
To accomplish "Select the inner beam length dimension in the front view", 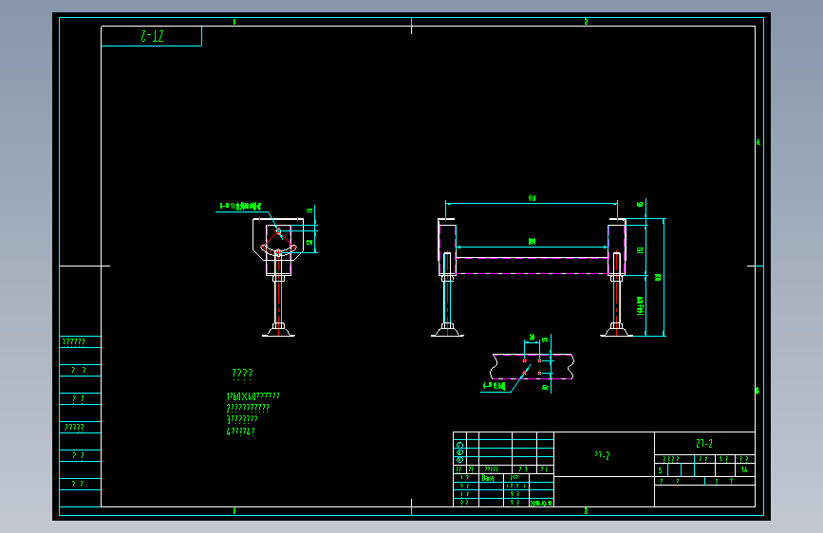I will pos(532,242).
